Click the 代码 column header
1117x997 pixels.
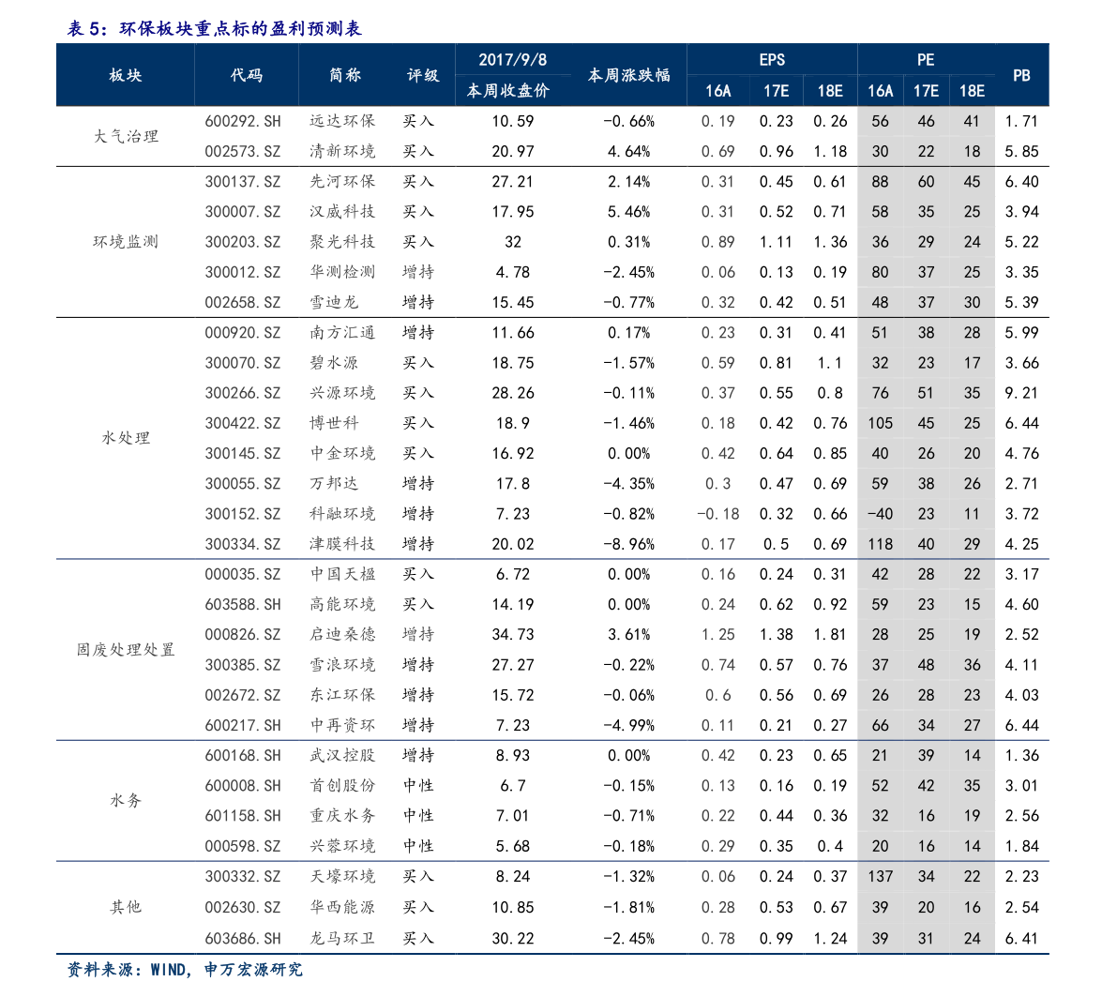click(247, 75)
